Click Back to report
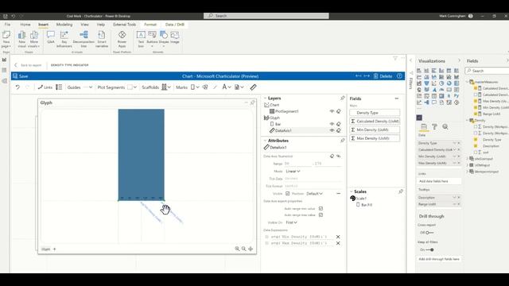Viewport: 509px width, 286px height. (x=28, y=65)
